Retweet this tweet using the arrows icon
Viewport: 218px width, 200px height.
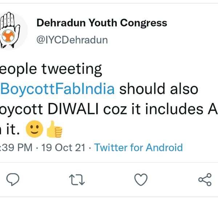tap(77, 179)
